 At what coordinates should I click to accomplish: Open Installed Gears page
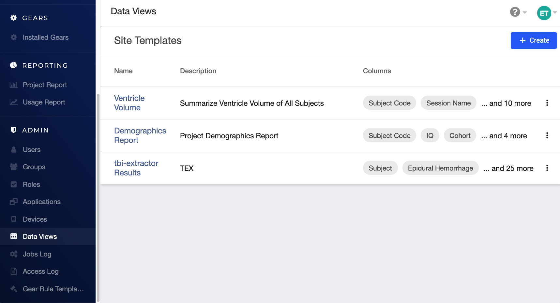tap(46, 37)
